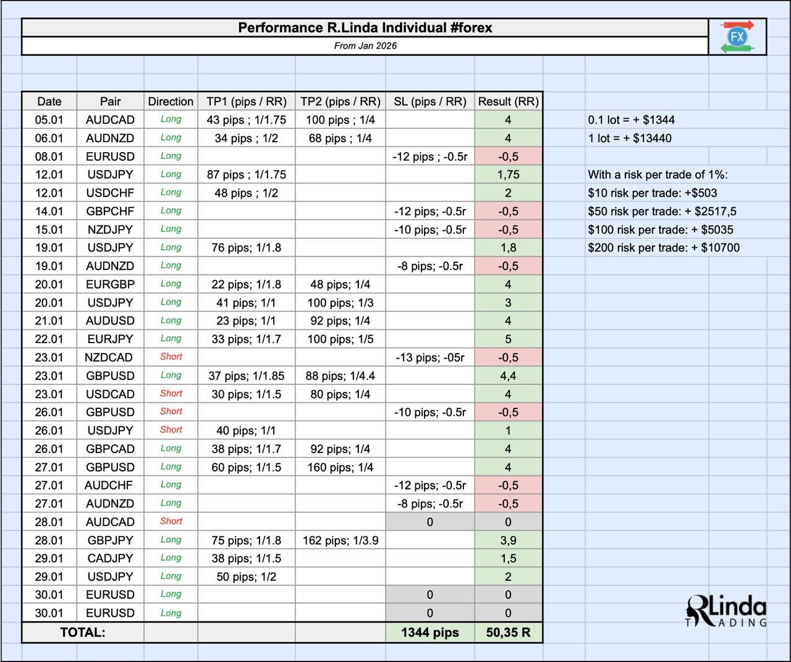This screenshot has height=662, width=791.
Task: Select the EURJPY pair cell
Action: coord(110,339)
